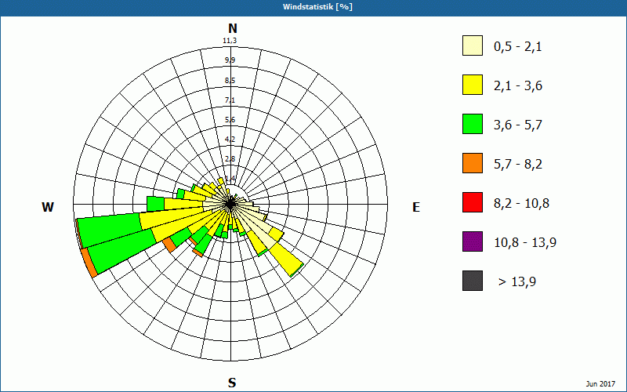
Task: Click the legend label "5,7 - 8,2"
Action: [518, 165]
